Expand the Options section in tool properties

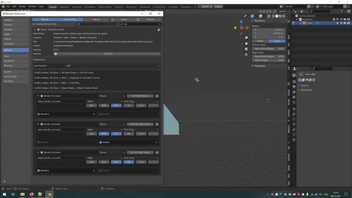tap(304, 86)
